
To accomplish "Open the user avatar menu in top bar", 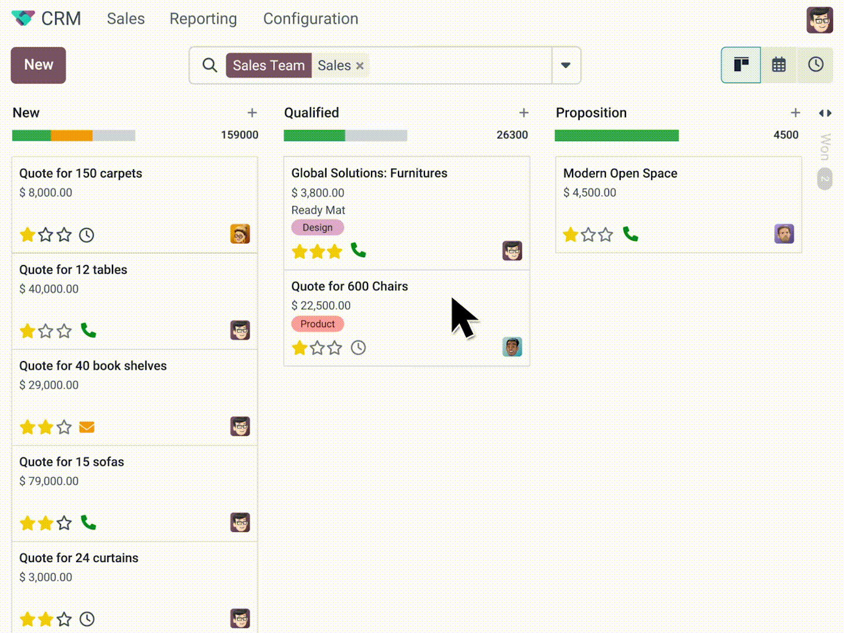I will pos(819,20).
